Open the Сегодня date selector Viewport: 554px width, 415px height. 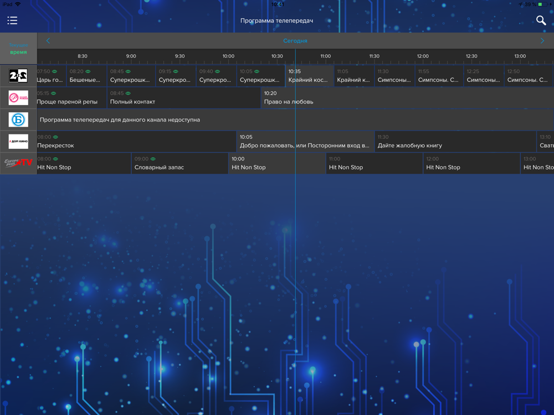coord(295,40)
